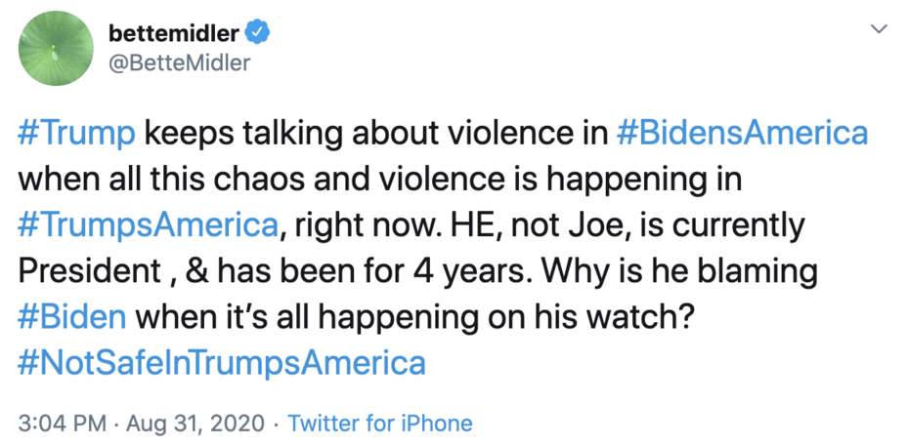Open the #Trump hashtag
The image size is (909, 445).
click(x=74, y=133)
